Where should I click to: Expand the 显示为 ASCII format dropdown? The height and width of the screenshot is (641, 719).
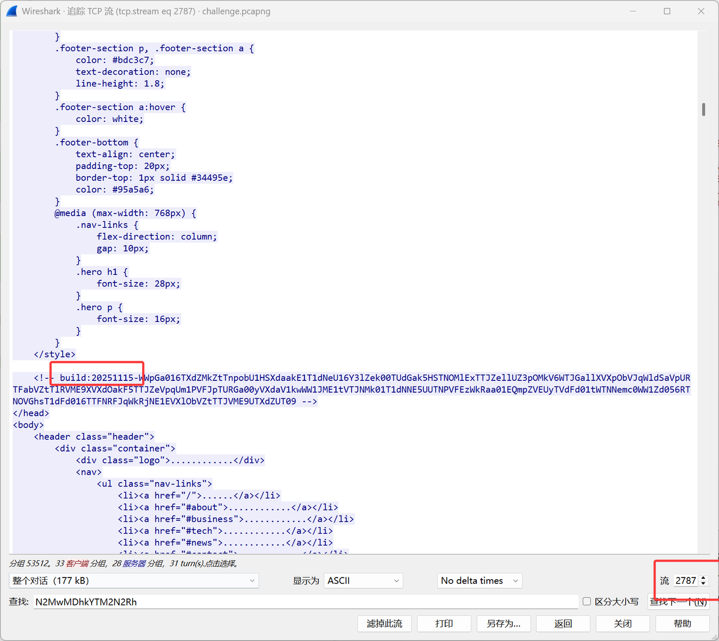pos(363,581)
